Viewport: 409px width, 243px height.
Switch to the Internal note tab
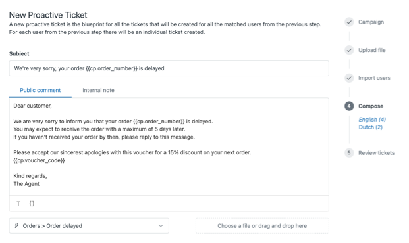pos(98,90)
